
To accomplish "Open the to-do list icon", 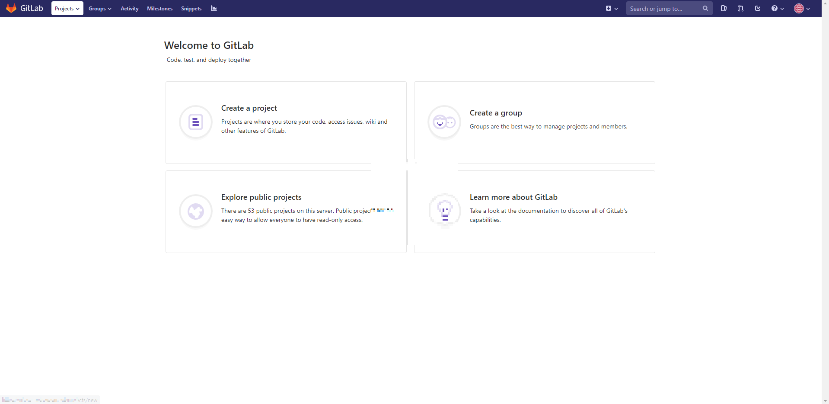I will pyautogui.click(x=758, y=8).
